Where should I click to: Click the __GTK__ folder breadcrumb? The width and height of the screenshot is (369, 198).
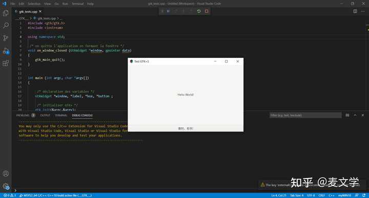point(22,18)
